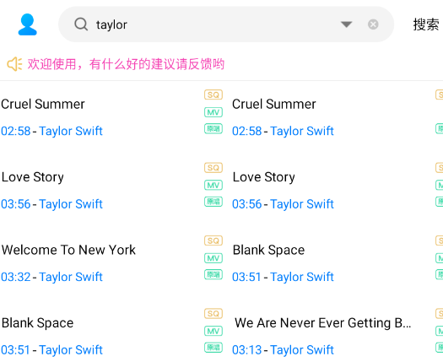
Task: Open the user profile avatar icon
Action: (27, 24)
